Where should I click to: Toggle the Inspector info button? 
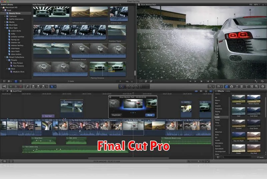pos(263,86)
